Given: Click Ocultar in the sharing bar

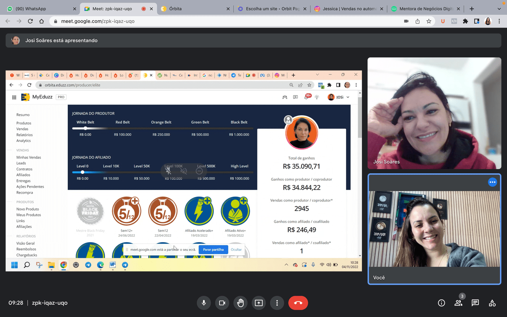Looking at the screenshot, I should [x=236, y=250].
